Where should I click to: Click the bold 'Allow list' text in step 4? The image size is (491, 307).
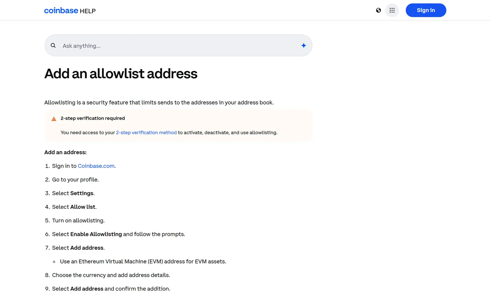(x=83, y=207)
